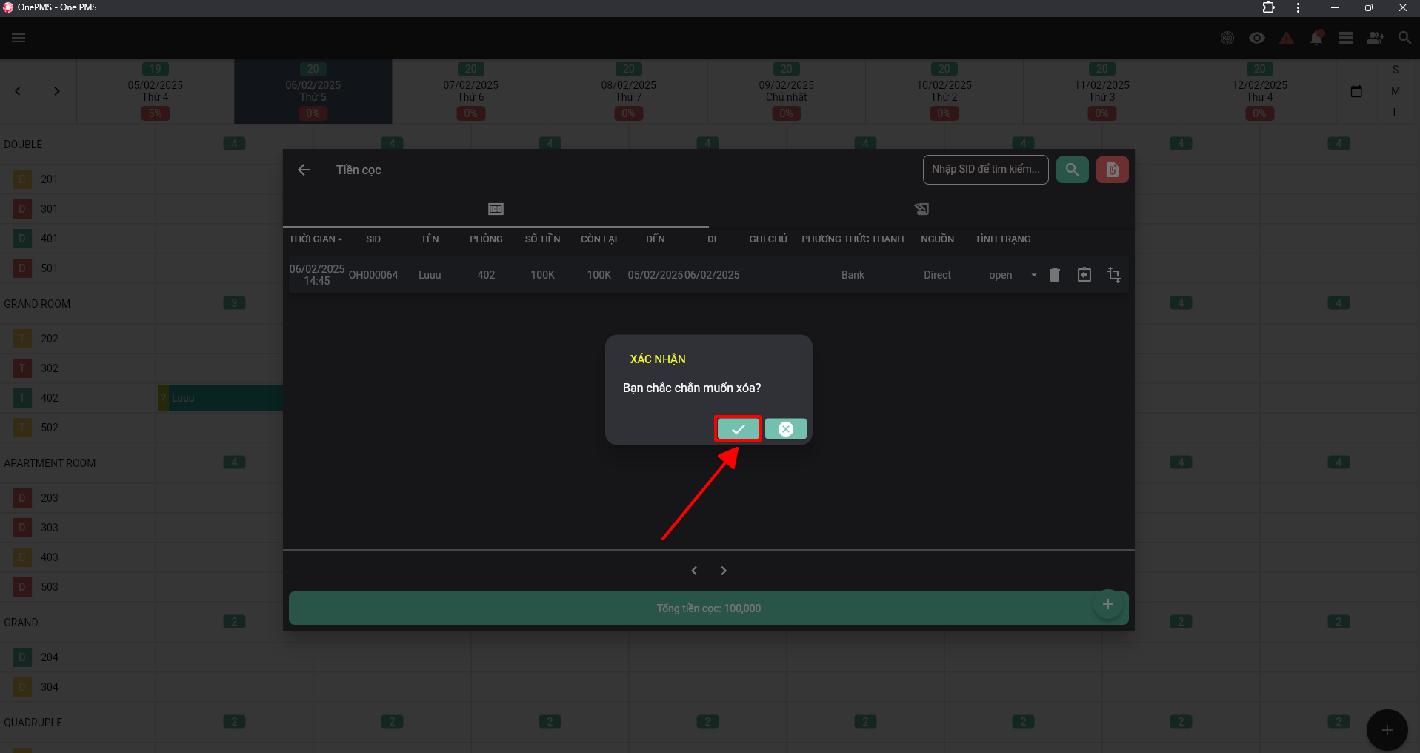Sort by THỜI GIAN column header

pos(315,239)
